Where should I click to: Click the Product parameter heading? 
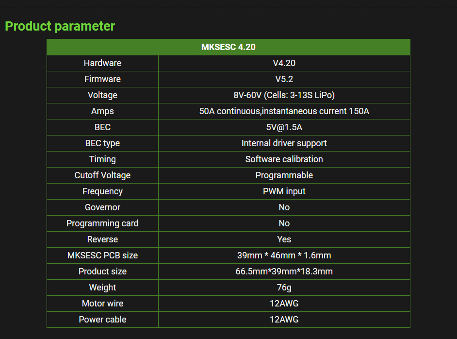click(x=60, y=26)
